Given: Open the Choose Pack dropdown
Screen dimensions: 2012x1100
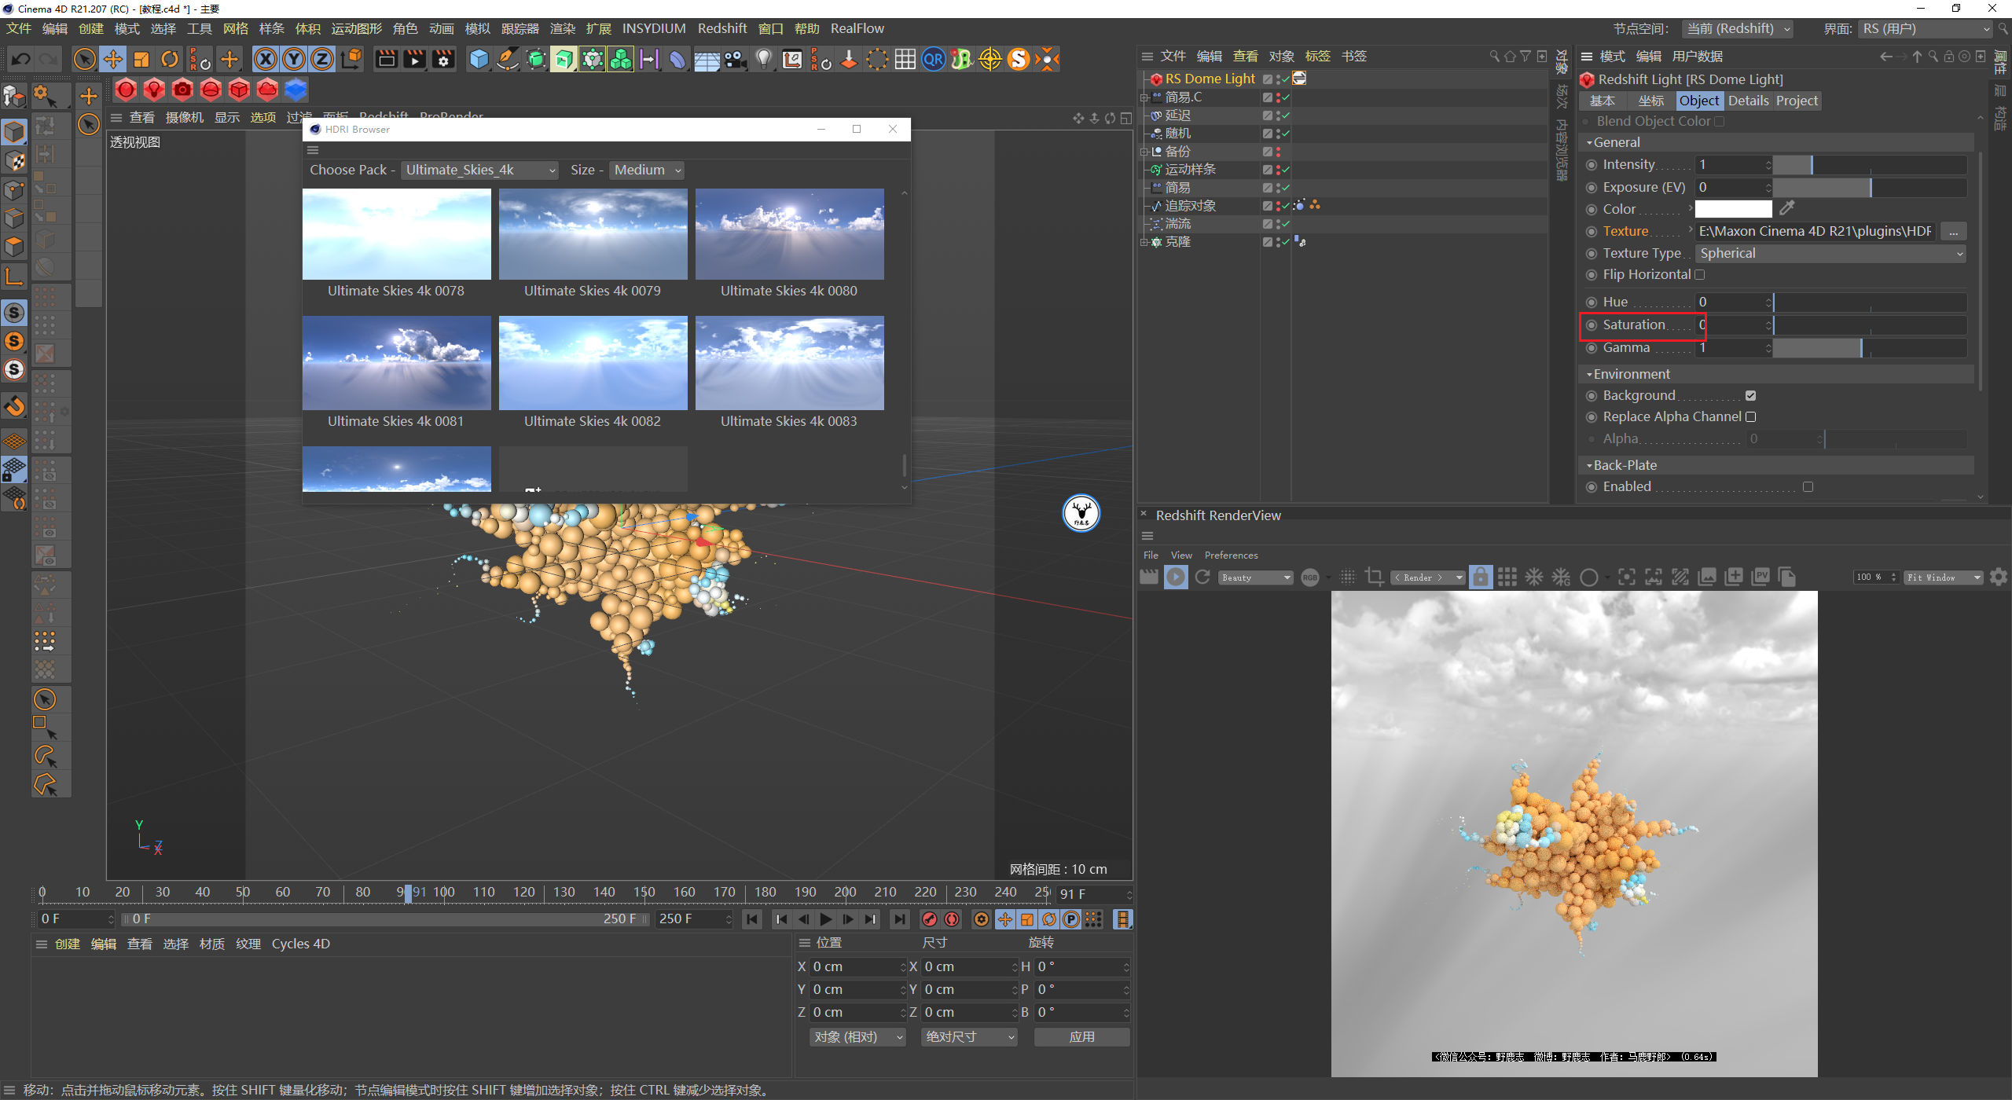Looking at the screenshot, I should coord(480,170).
